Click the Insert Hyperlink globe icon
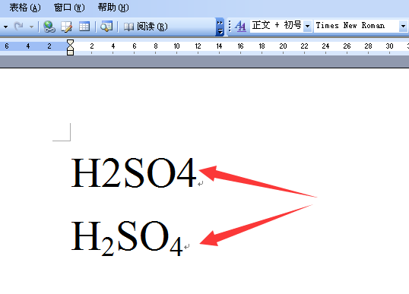409x294 pixels. click(x=49, y=27)
